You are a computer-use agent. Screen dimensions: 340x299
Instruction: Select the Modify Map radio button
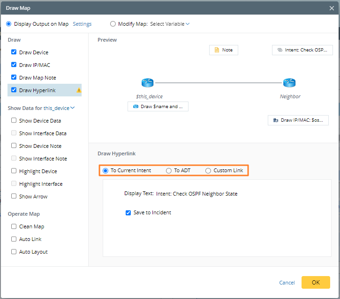(113, 24)
